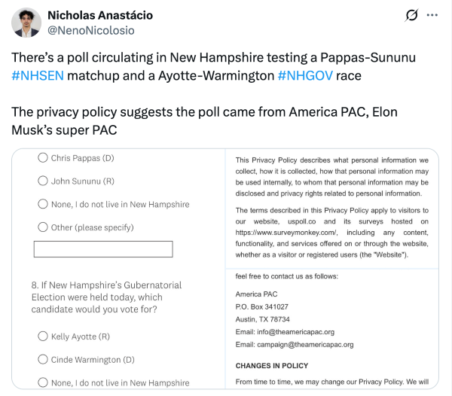
Task: Click Nicholas Anastácio's profile avatar
Action: pyautogui.click(x=26, y=23)
